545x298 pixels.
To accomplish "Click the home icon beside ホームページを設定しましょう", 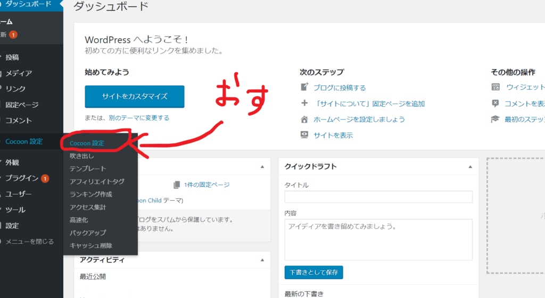I will (x=304, y=120).
